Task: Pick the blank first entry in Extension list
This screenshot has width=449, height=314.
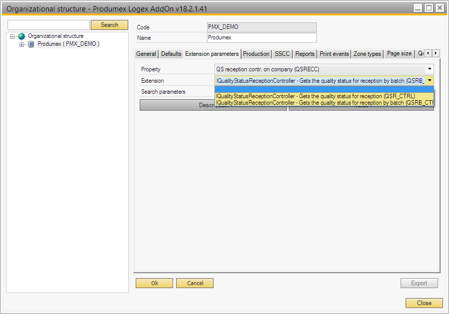Action: click(324, 90)
